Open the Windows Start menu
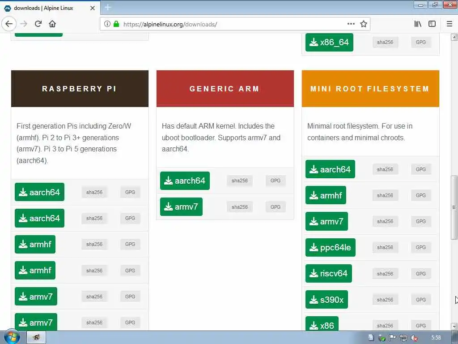The height and width of the screenshot is (344, 458). (12, 337)
